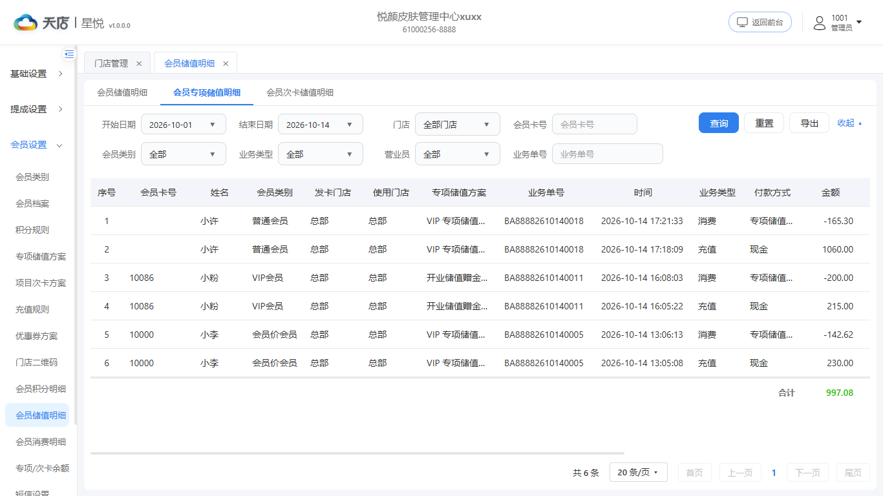The width and height of the screenshot is (883, 496).
Task: Open 专项/次卡余额 in the sidebar
Action: click(x=43, y=468)
